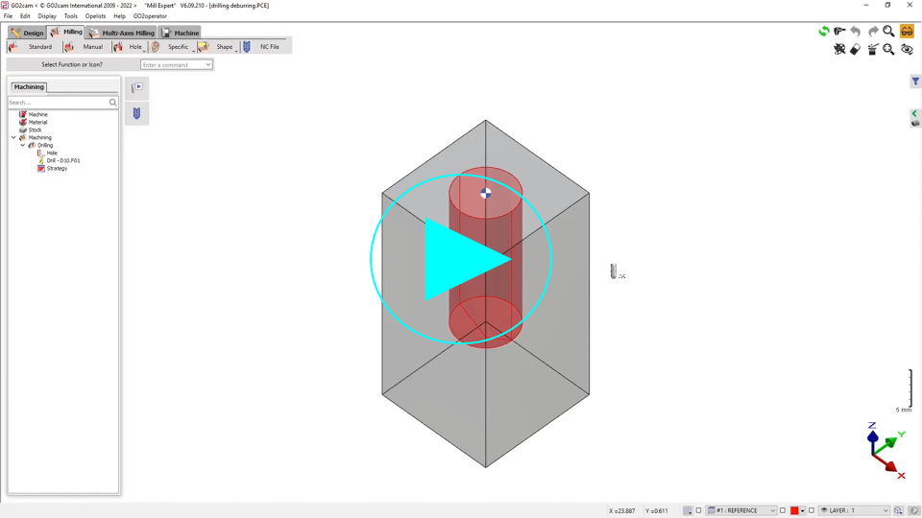
Task: Click the magic hat wand icon
Action: pos(872,49)
